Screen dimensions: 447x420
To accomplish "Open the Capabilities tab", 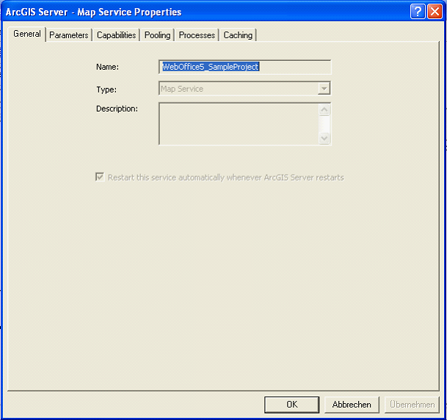I will (x=116, y=35).
